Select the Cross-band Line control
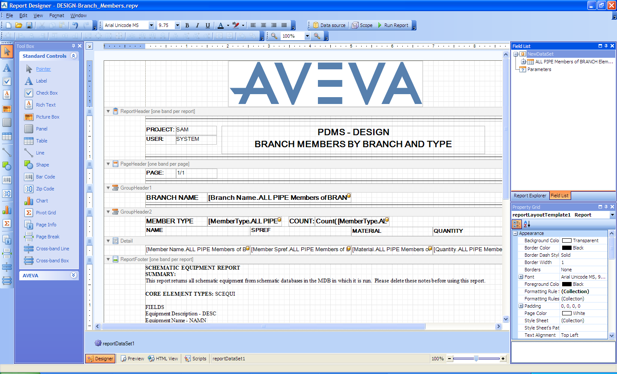The image size is (617, 374). 52,249
